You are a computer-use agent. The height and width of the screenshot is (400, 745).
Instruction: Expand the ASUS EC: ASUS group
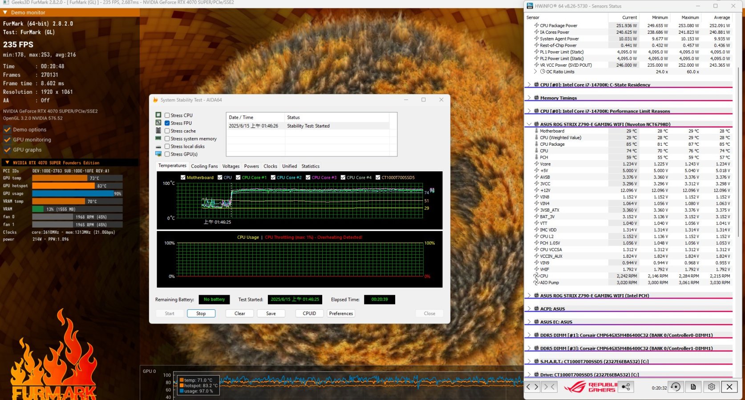pyautogui.click(x=529, y=322)
